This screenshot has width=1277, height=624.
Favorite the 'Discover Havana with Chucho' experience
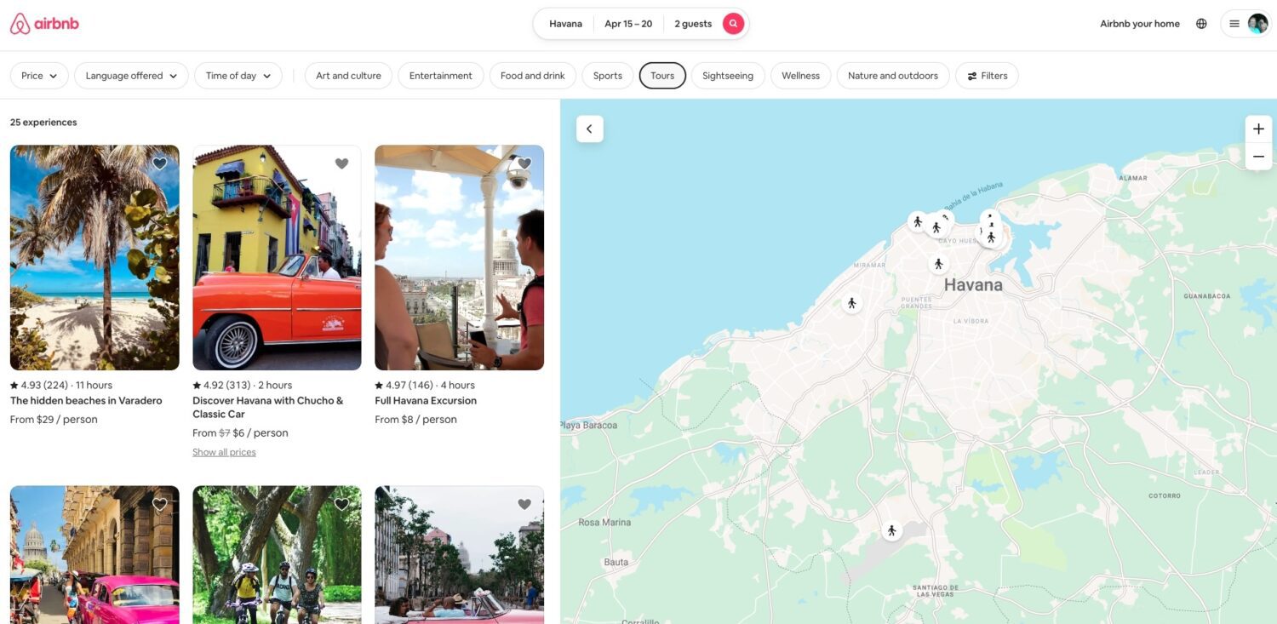point(341,163)
